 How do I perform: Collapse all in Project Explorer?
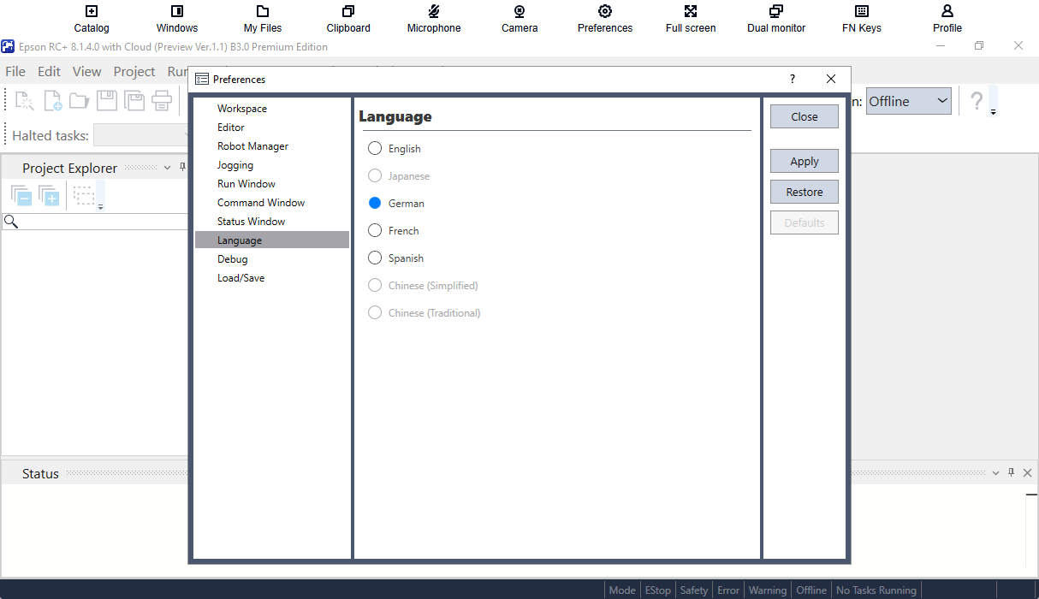(22, 196)
